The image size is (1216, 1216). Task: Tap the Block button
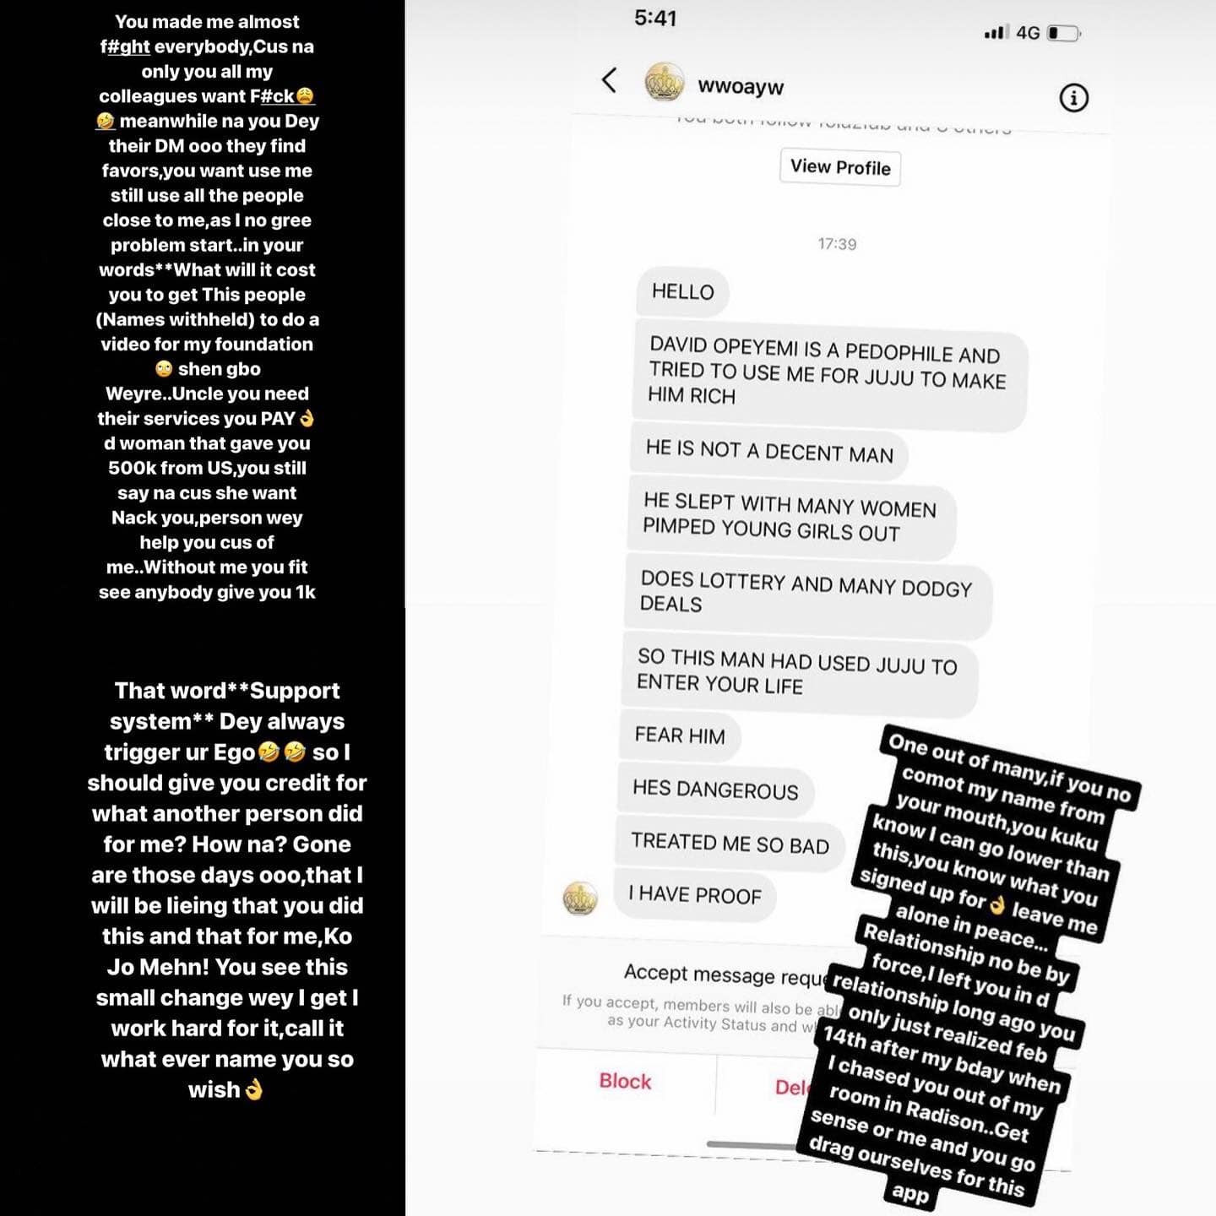[625, 1081]
